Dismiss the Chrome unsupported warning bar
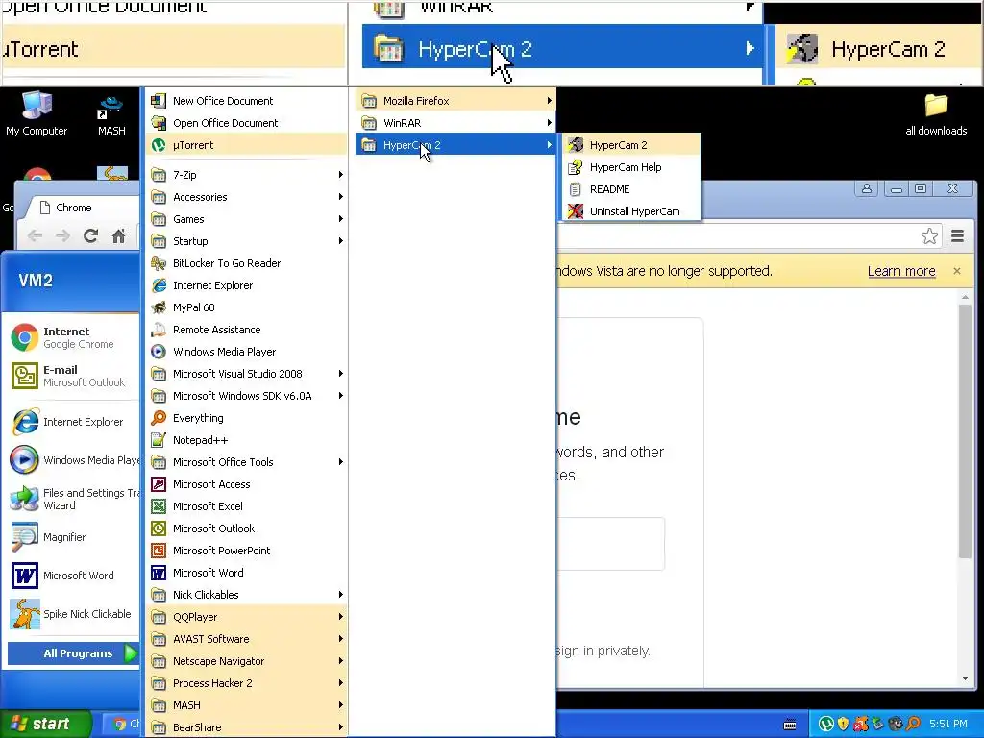984x738 pixels. click(x=957, y=271)
